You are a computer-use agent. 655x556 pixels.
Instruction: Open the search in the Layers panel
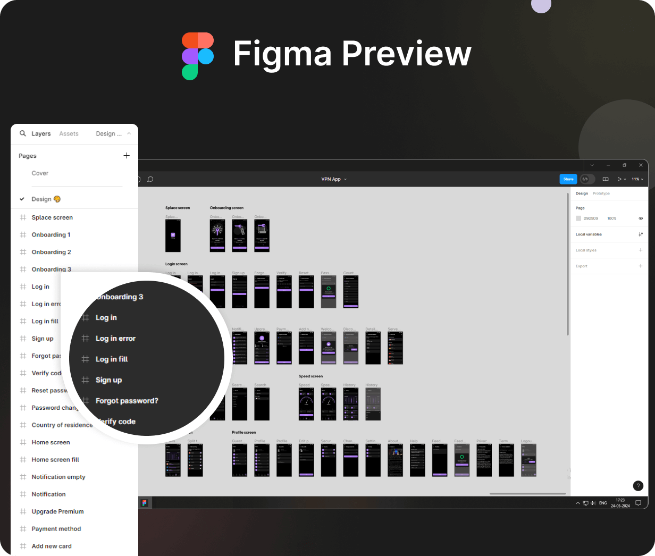click(22, 133)
